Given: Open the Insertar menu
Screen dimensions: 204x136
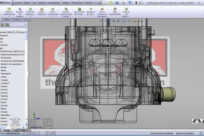Looking at the screenshot, I should (x=42, y=3).
